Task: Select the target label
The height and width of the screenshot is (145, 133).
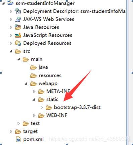Action: click(x=30, y=132)
